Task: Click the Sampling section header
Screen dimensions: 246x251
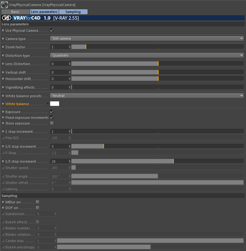Action: (123, 196)
